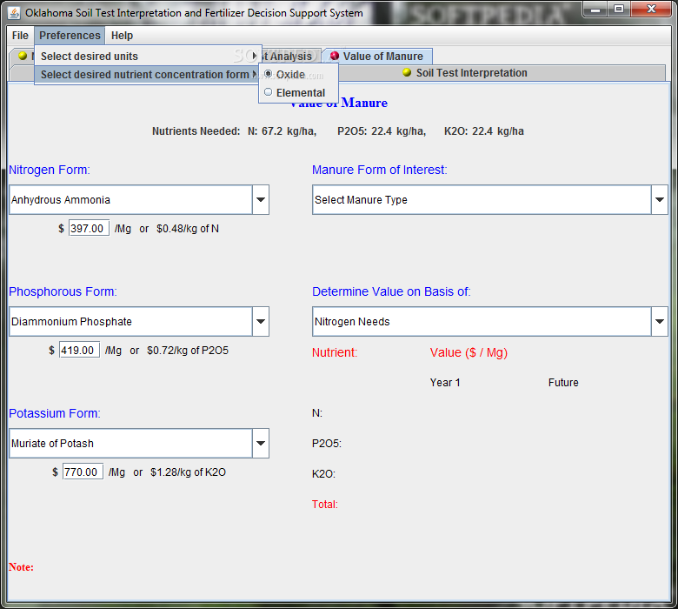Open the Muriate of Potash combo box
The width and height of the screenshot is (678, 609).
(x=139, y=443)
